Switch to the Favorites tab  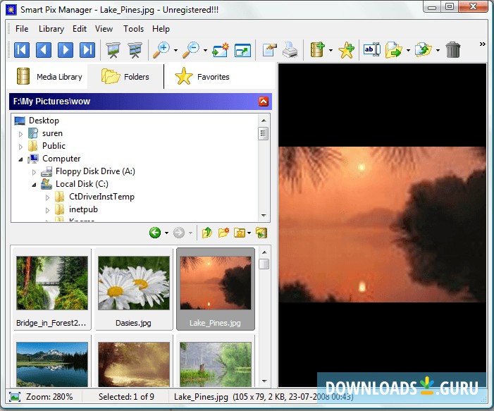[202, 77]
